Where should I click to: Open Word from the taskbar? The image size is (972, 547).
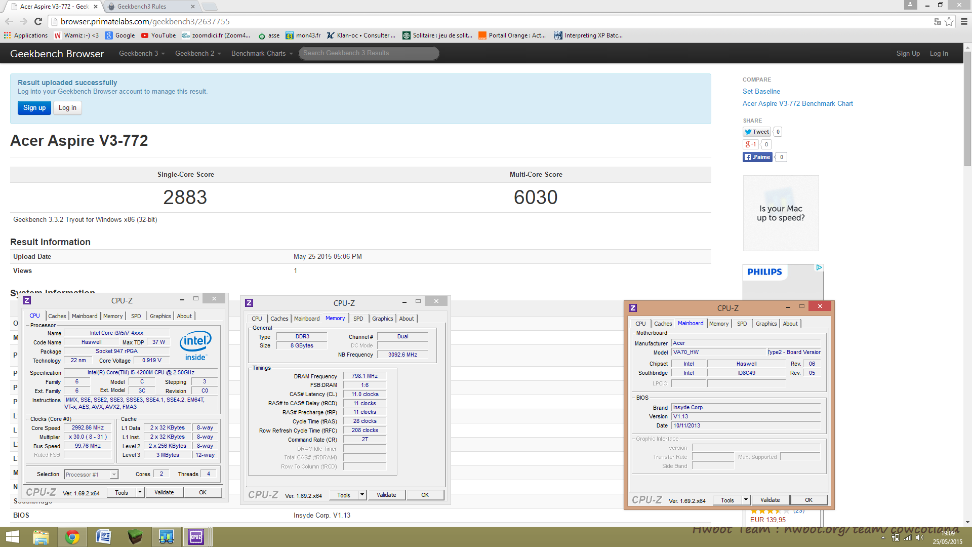pos(103,537)
